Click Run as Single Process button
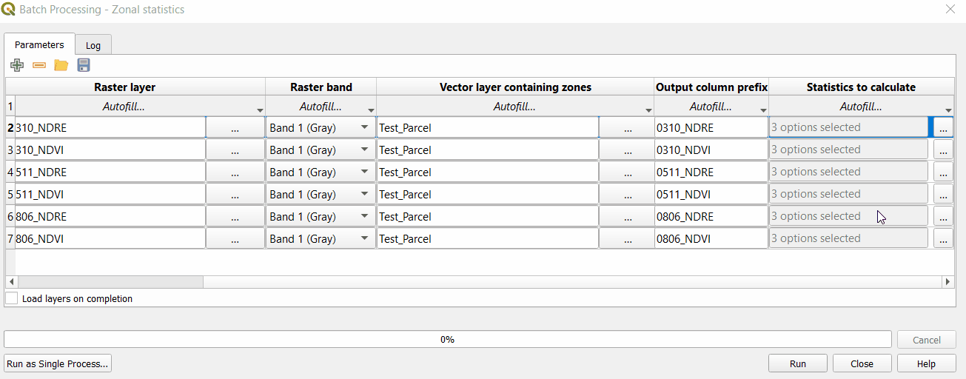966x379 pixels. (58, 363)
